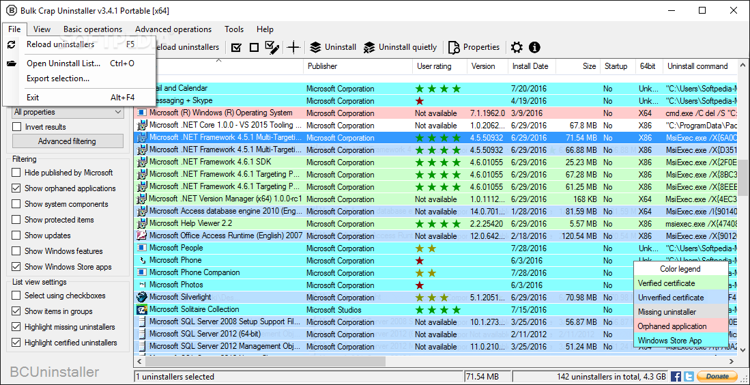Click Verified certificate legend color
Screen dimensions: 750x385
tap(680, 283)
